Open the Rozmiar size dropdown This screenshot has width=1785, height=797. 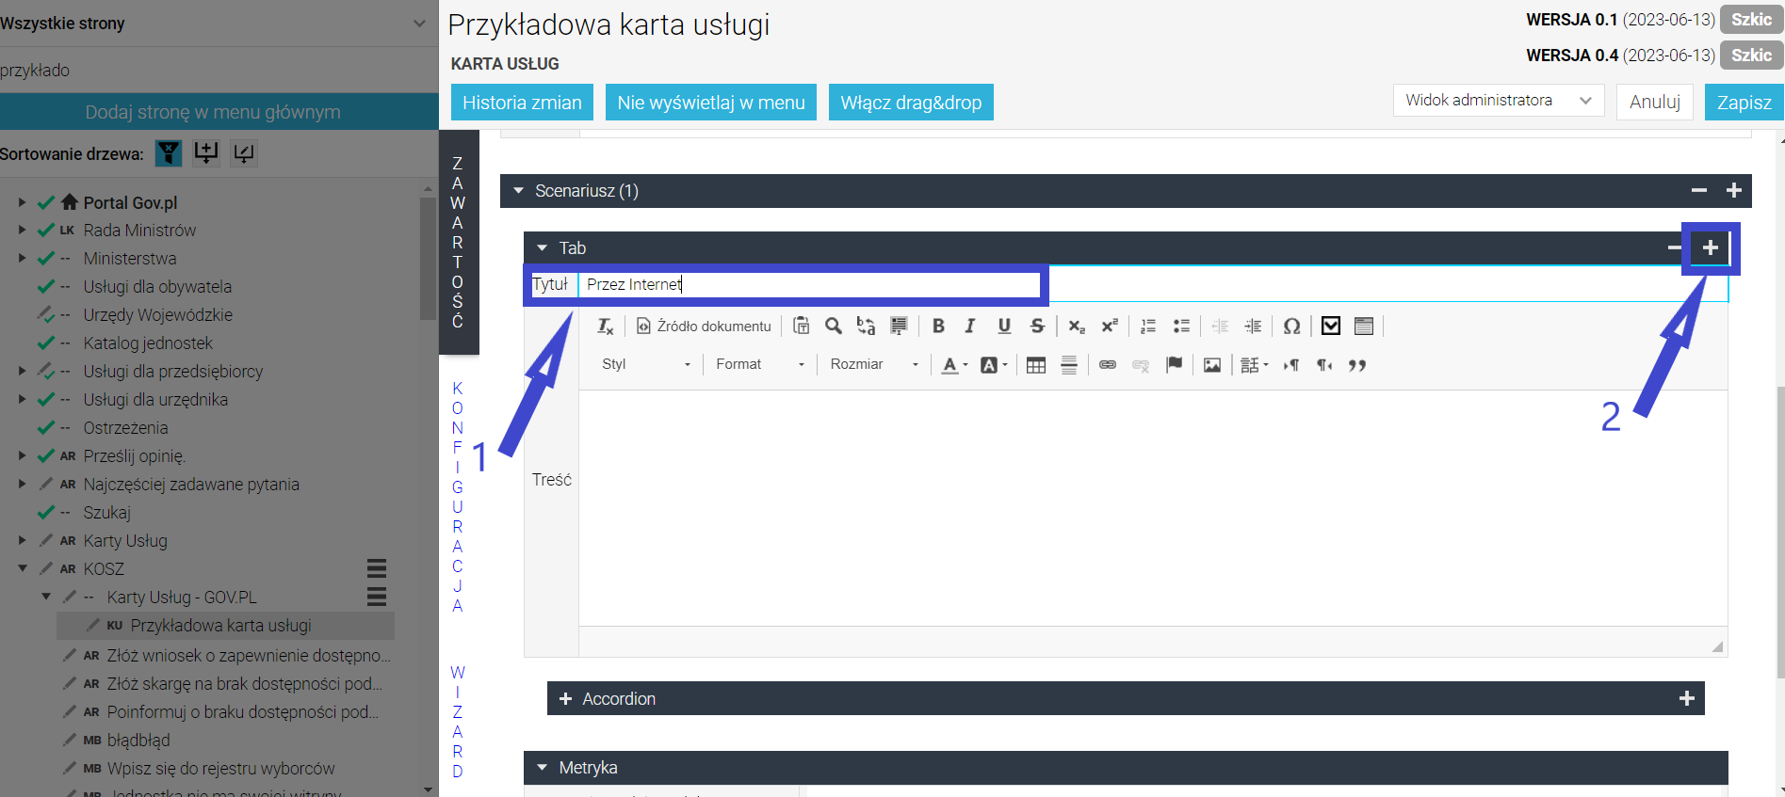[x=874, y=364]
